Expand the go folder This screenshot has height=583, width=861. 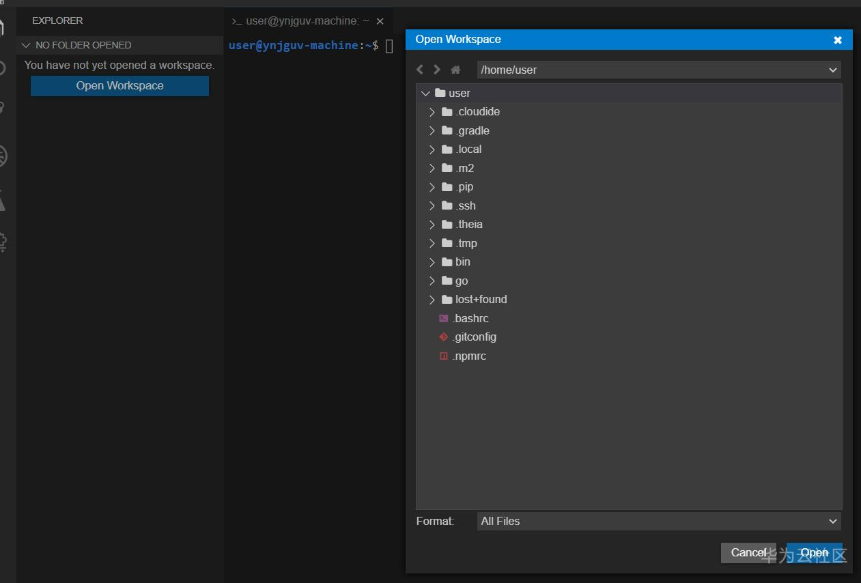tap(432, 281)
